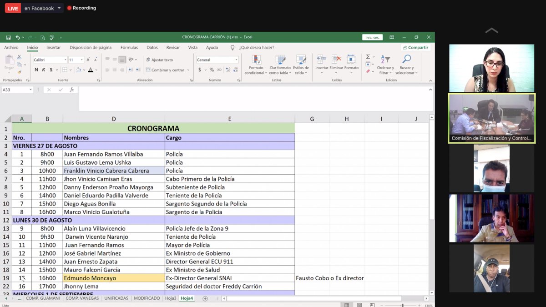Toggle Ajustar texto wrap option
The height and width of the screenshot is (307, 546).
point(159,60)
